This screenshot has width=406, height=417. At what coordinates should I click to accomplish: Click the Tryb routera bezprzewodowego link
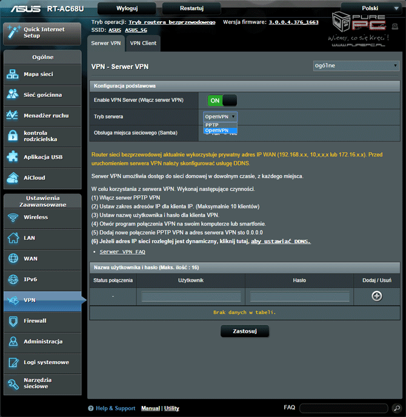coord(172,22)
